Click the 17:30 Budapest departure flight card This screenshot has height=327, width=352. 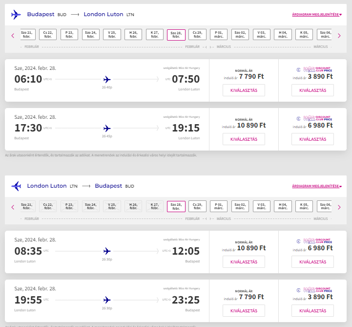tap(107, 129)
